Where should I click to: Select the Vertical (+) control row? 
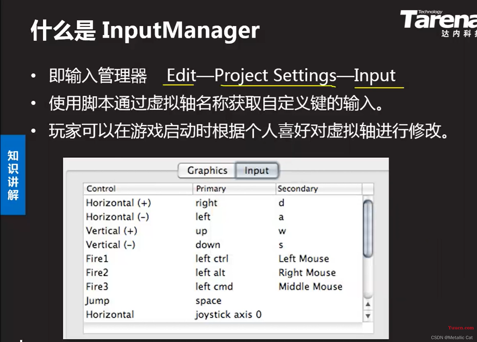(x=223, y=231)
